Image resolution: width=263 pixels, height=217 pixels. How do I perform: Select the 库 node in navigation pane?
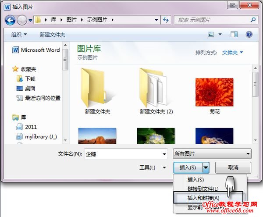[x=19, y=117]
